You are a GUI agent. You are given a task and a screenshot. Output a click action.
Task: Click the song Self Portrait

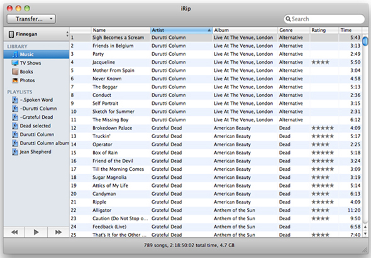tap(105, 104)
